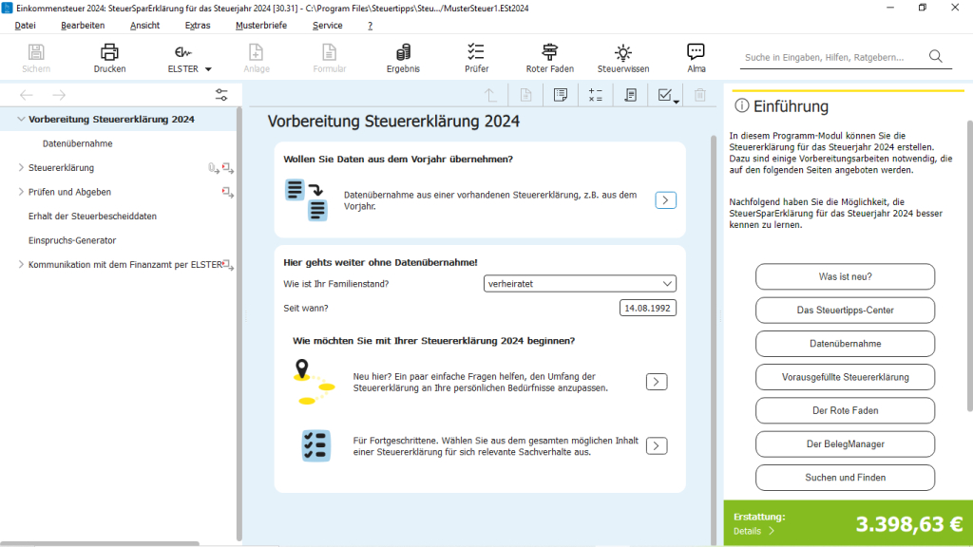Click the calculator operations icon
Screen dimensions: 973x547
coord(596,95)
